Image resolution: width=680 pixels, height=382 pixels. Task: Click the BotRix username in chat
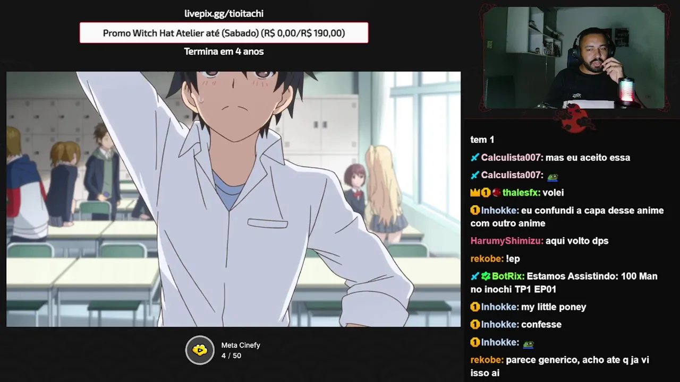tap(508, 276)
